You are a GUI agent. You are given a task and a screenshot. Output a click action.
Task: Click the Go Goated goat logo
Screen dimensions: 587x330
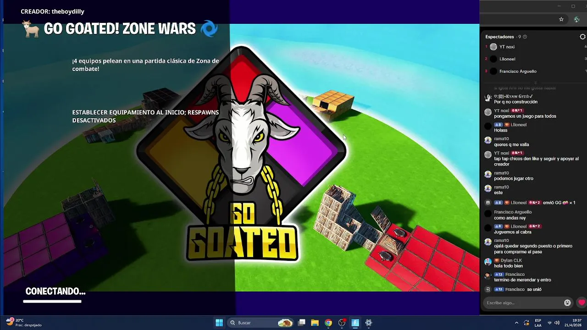pyautogui.click(x=241, y=154)
